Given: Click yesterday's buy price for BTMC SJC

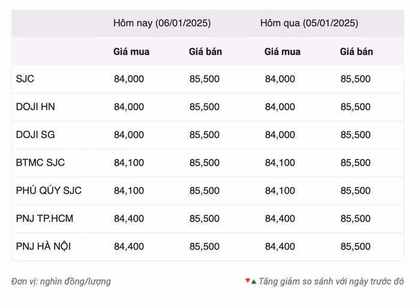Looking at the screenshot, I should pyautogui.click(x=280, y=162).
